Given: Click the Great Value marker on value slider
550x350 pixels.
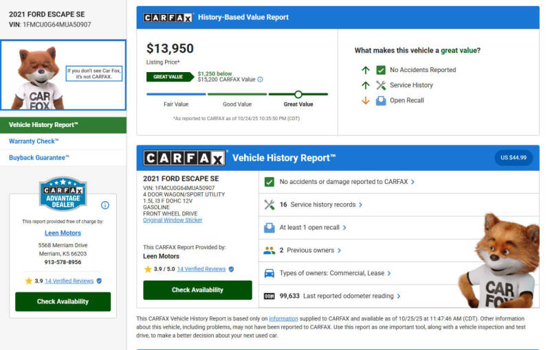Looking at the screenshot, I should pos(298,94).
